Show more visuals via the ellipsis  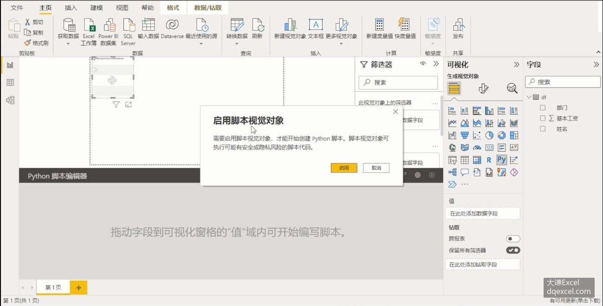click(x=465, y=184)
